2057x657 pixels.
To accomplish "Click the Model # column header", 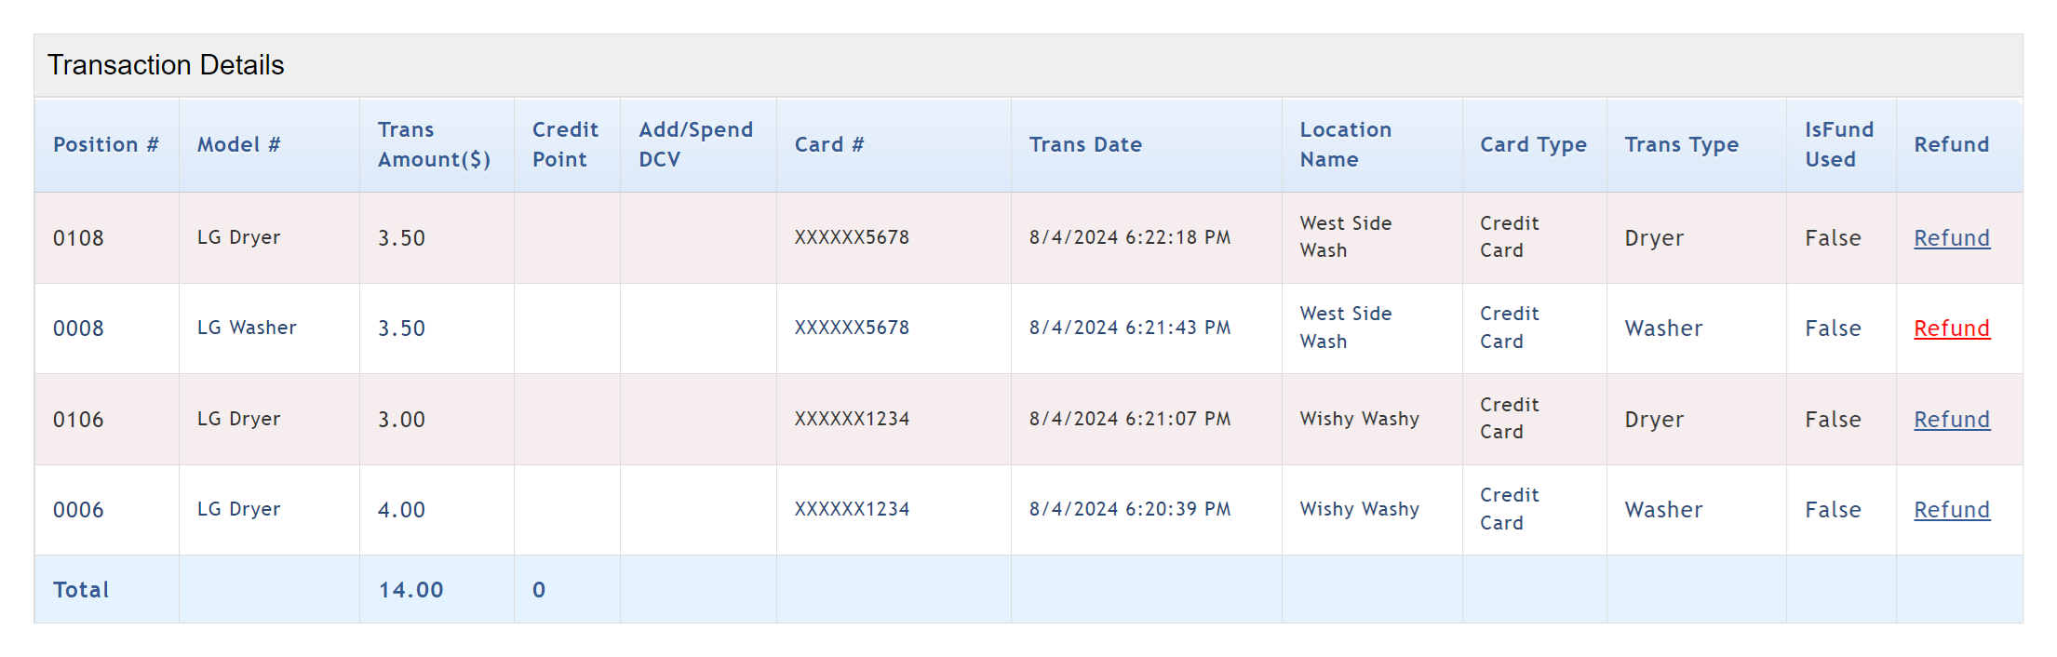I will [x=238, y=145].
